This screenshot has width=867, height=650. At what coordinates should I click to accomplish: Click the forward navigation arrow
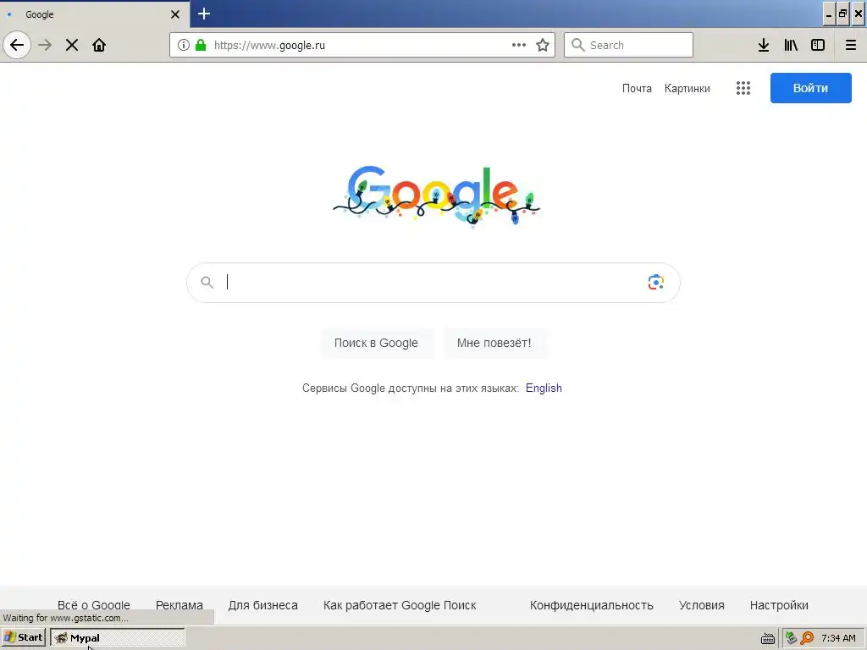[46, 45]
